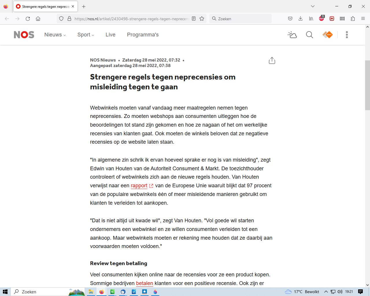Save page to Pocket
The height and width of the screenshot is (296, 370).
(x=290, y=18)
